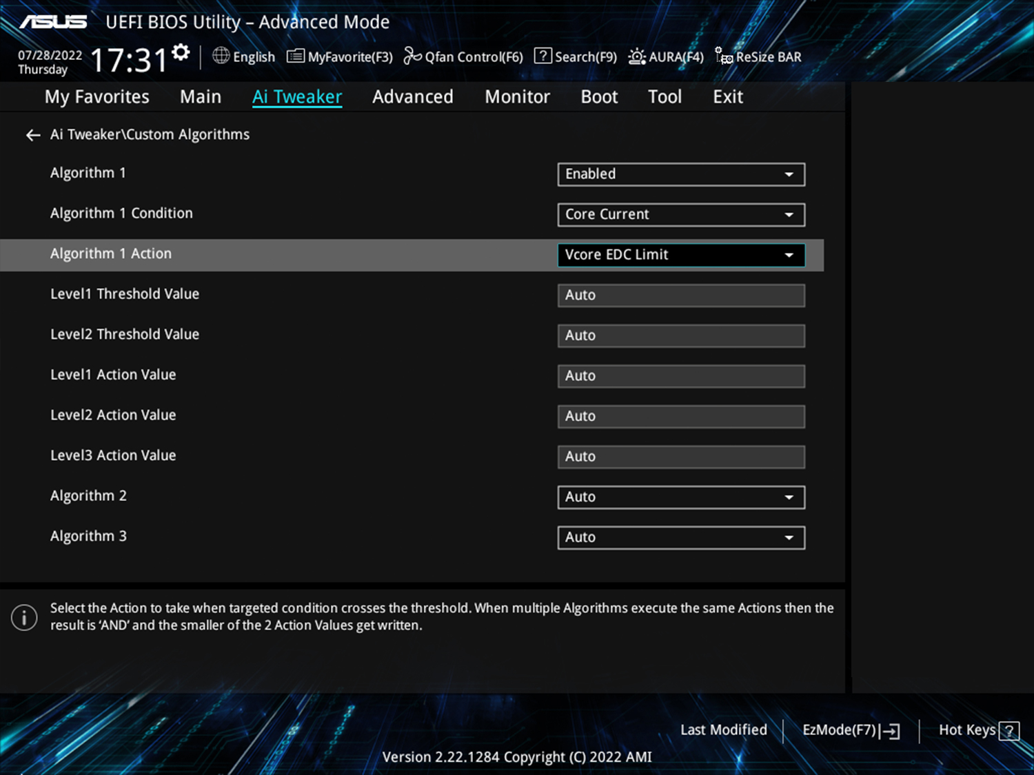1034x775 pixels.
Task: Open the Algorithm 1 Action dropdown
Action: tap(681, 255)
